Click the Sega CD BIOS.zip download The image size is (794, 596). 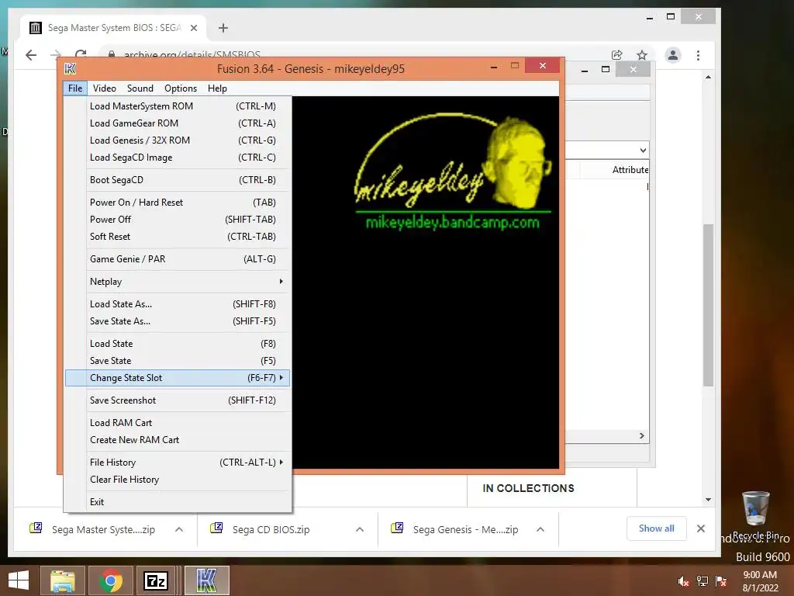(271, 529)
